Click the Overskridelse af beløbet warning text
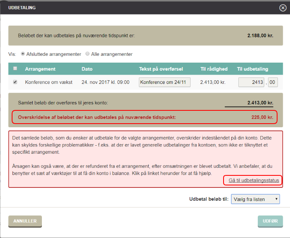Image resolution: width=290 pixels, height=238 pixels. [97, 117]
